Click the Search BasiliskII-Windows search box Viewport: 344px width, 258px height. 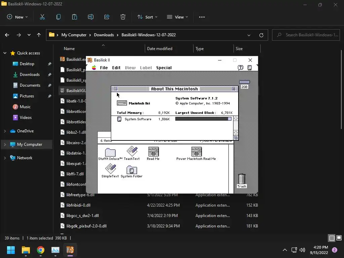[x=306, y=35]
